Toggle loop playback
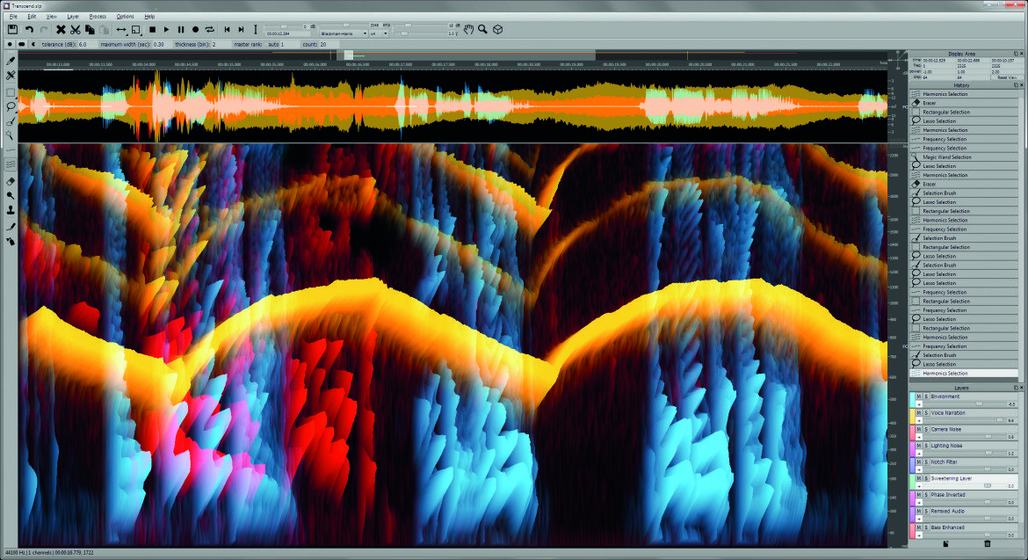 point(210,30)
